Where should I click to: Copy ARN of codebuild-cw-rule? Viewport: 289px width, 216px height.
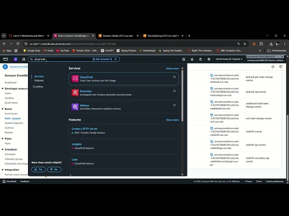coord(212,102)
